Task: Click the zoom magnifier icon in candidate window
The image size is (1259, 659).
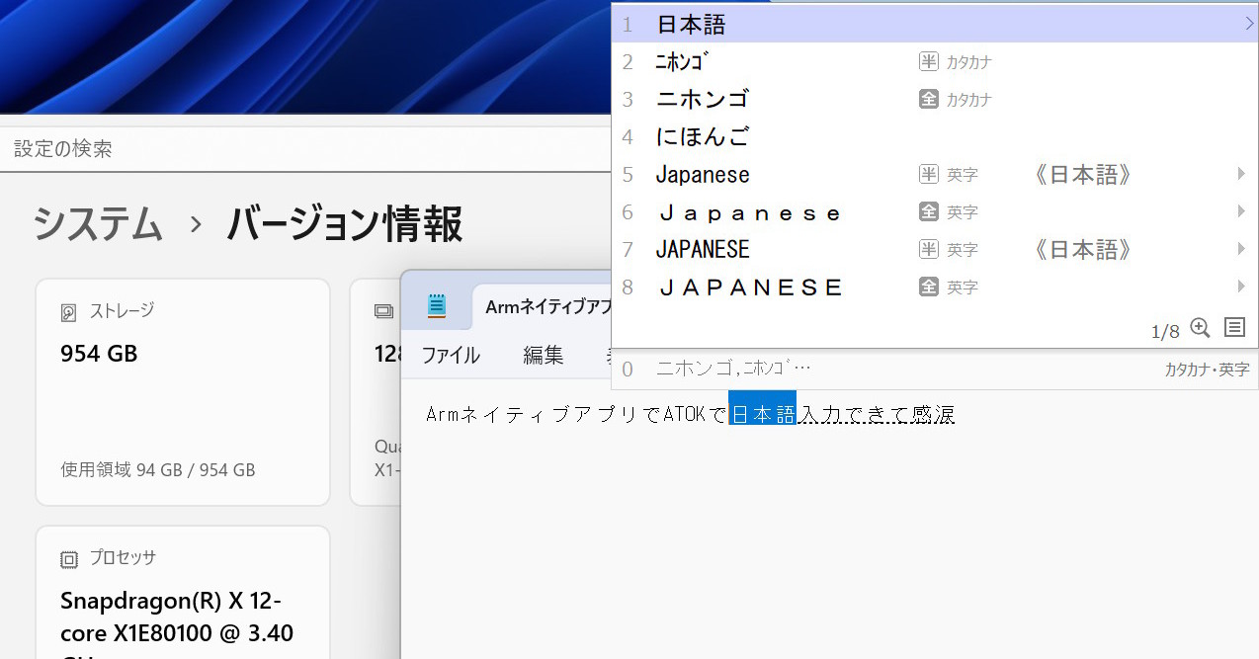Action: tap(1200, 328)
